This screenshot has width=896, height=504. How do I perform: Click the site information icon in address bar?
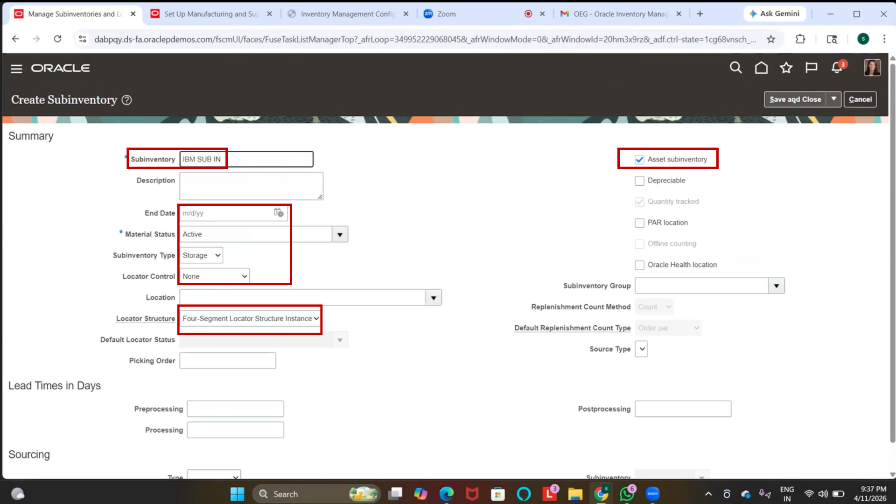click(x=83, y=39)
